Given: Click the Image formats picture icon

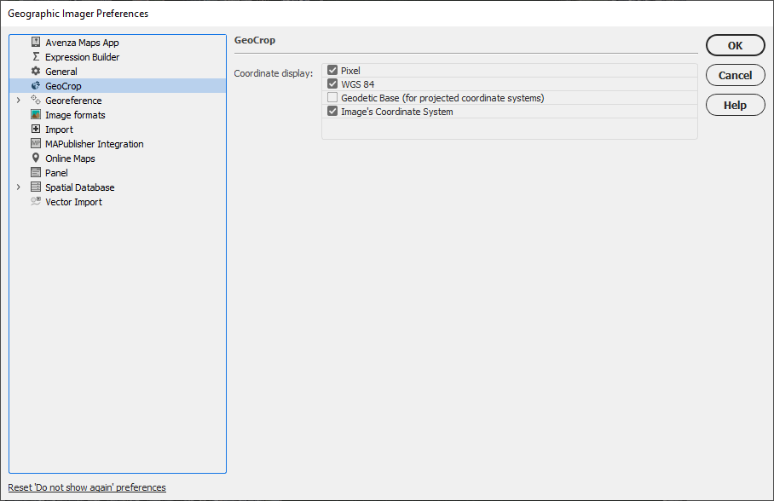Looking at the screenshot, I should [x=36, y=114].
